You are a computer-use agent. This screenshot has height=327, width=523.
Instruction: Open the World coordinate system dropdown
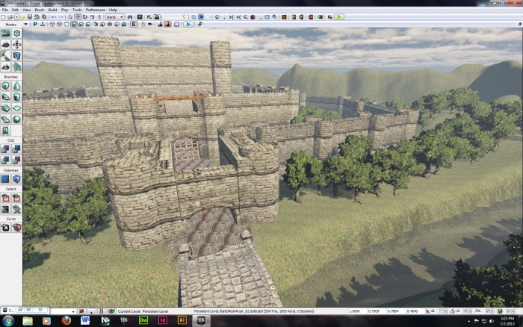[x=114, y=16]
